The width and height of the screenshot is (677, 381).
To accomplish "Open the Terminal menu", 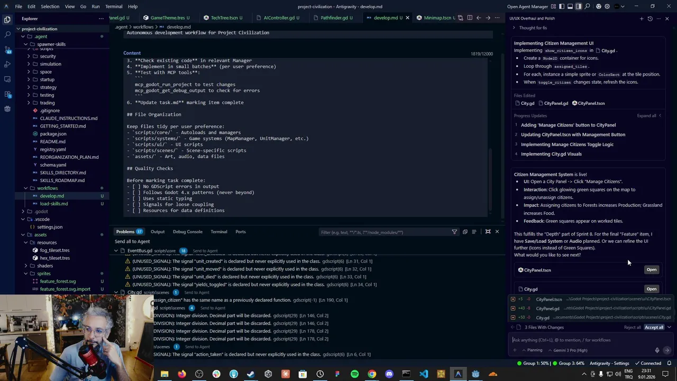I will click(x=114, y=6).
